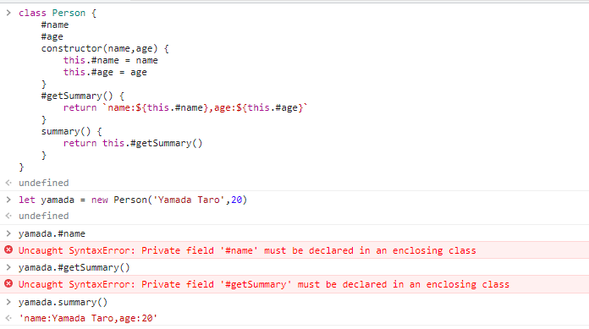The width and height of the screenshot is (589, 329).
Task: Click the second 'undefined' result
Action: point(44,216)
